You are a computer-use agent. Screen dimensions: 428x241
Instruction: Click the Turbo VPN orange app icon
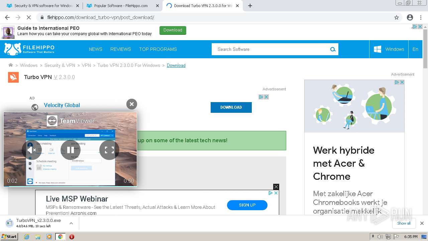13,77
